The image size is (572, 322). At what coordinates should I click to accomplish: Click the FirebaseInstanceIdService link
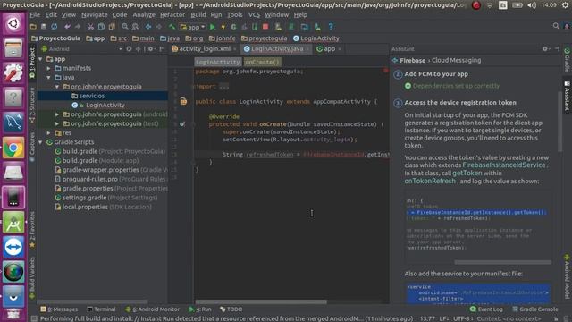coord(504,165)
